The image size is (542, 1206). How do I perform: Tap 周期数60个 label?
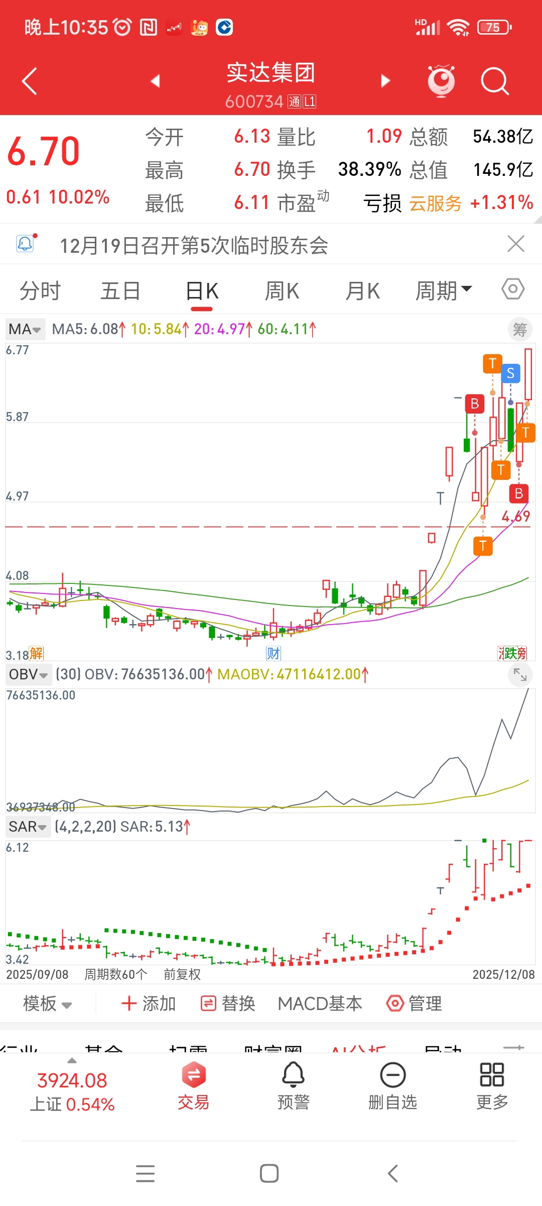pos(115,974)
